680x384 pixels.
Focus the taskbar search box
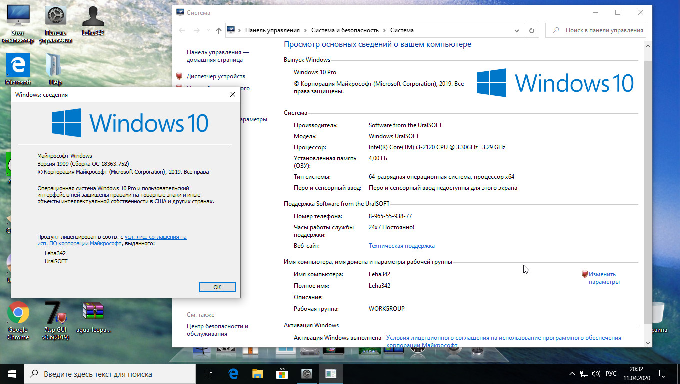pyautogui.click(x=110, y=373)
